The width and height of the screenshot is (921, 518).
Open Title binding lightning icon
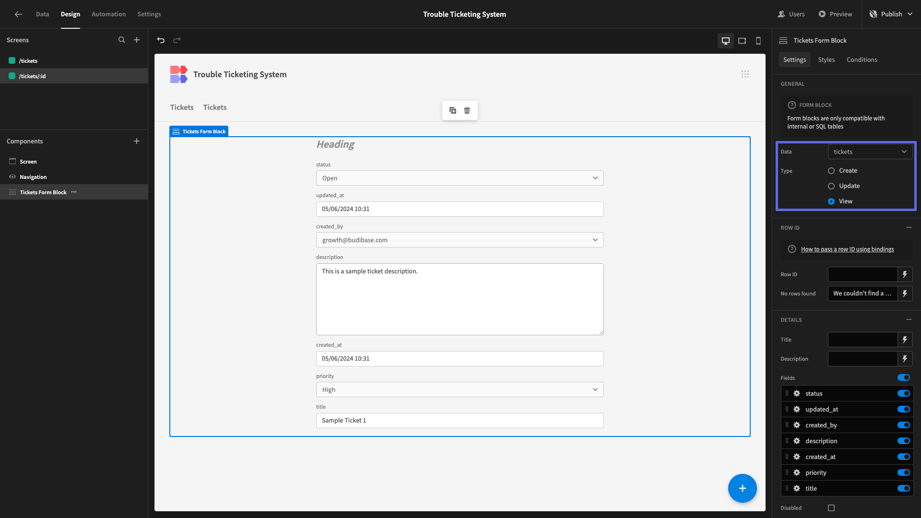(905, 340)
